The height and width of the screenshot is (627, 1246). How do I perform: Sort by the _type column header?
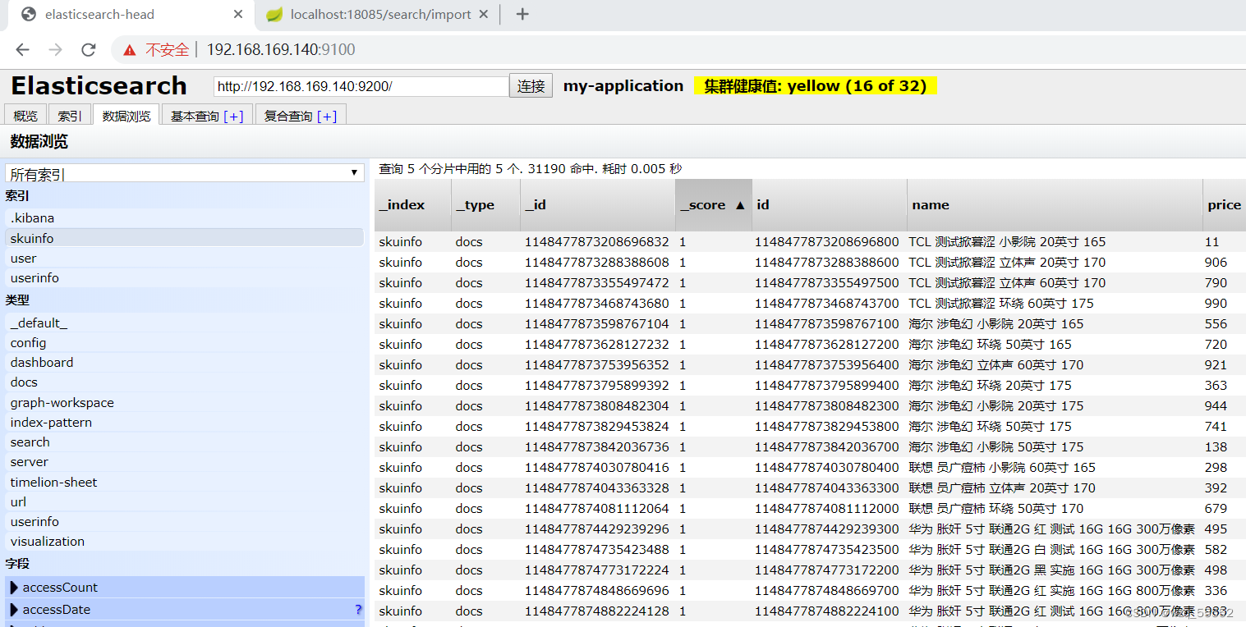(x=485, y=205)
